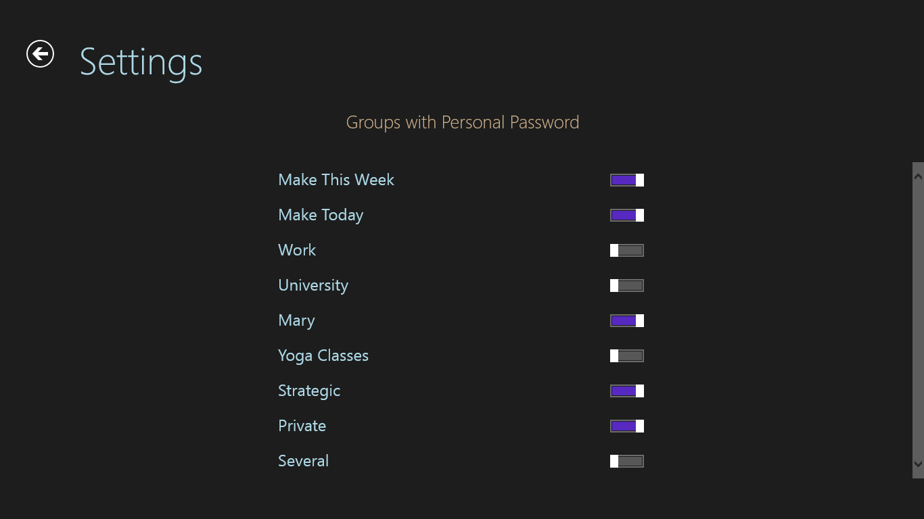
Task: Enable Yoga Classes password toggle
Action: [627, 355]
